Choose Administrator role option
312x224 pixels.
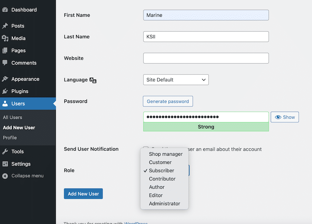coord(164,204)
